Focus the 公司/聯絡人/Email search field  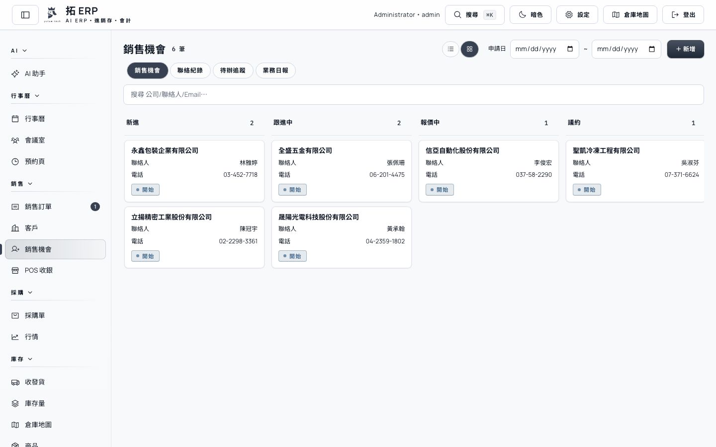pyautogui.click(x=414, y=94)
